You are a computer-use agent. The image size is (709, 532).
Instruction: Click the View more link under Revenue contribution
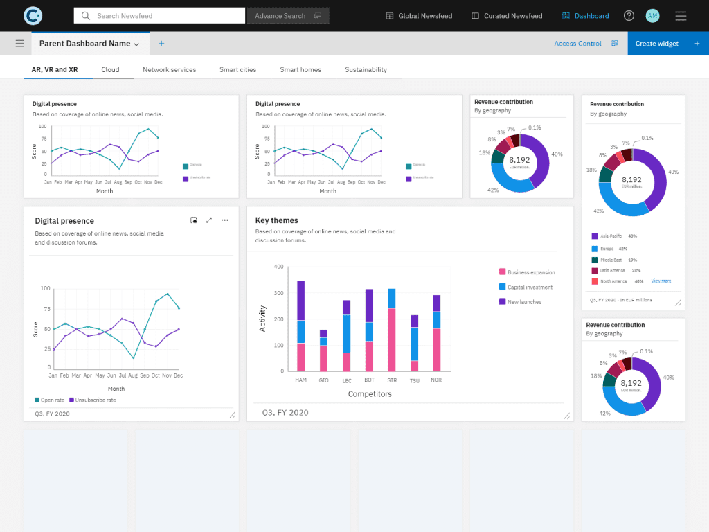tap(663, 280)
